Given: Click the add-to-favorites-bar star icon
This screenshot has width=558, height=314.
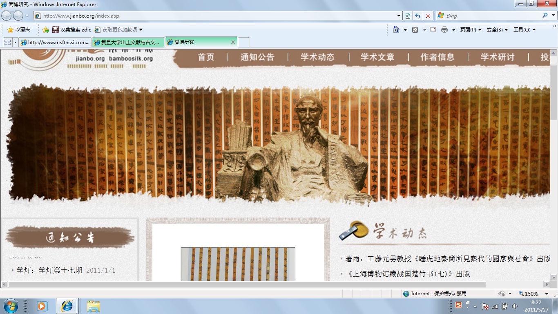Looking at the screenshot, I should [45, 29].
